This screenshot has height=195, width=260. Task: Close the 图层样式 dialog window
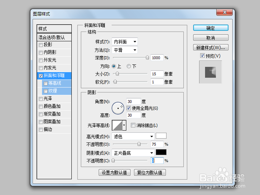click(225, 12)
